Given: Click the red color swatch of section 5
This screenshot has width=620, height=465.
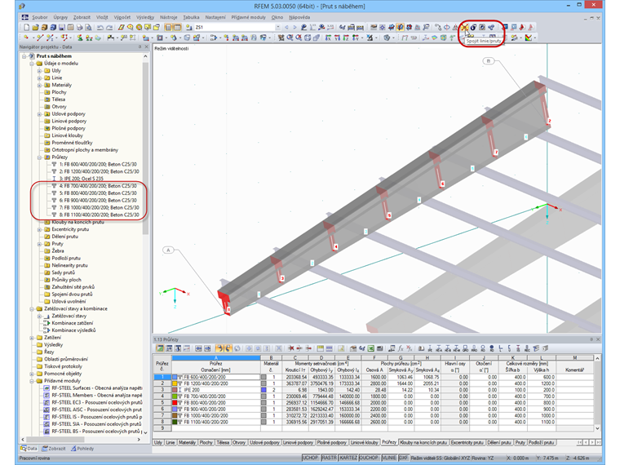Looking at the screenshot, I should [x=175, y=403].
